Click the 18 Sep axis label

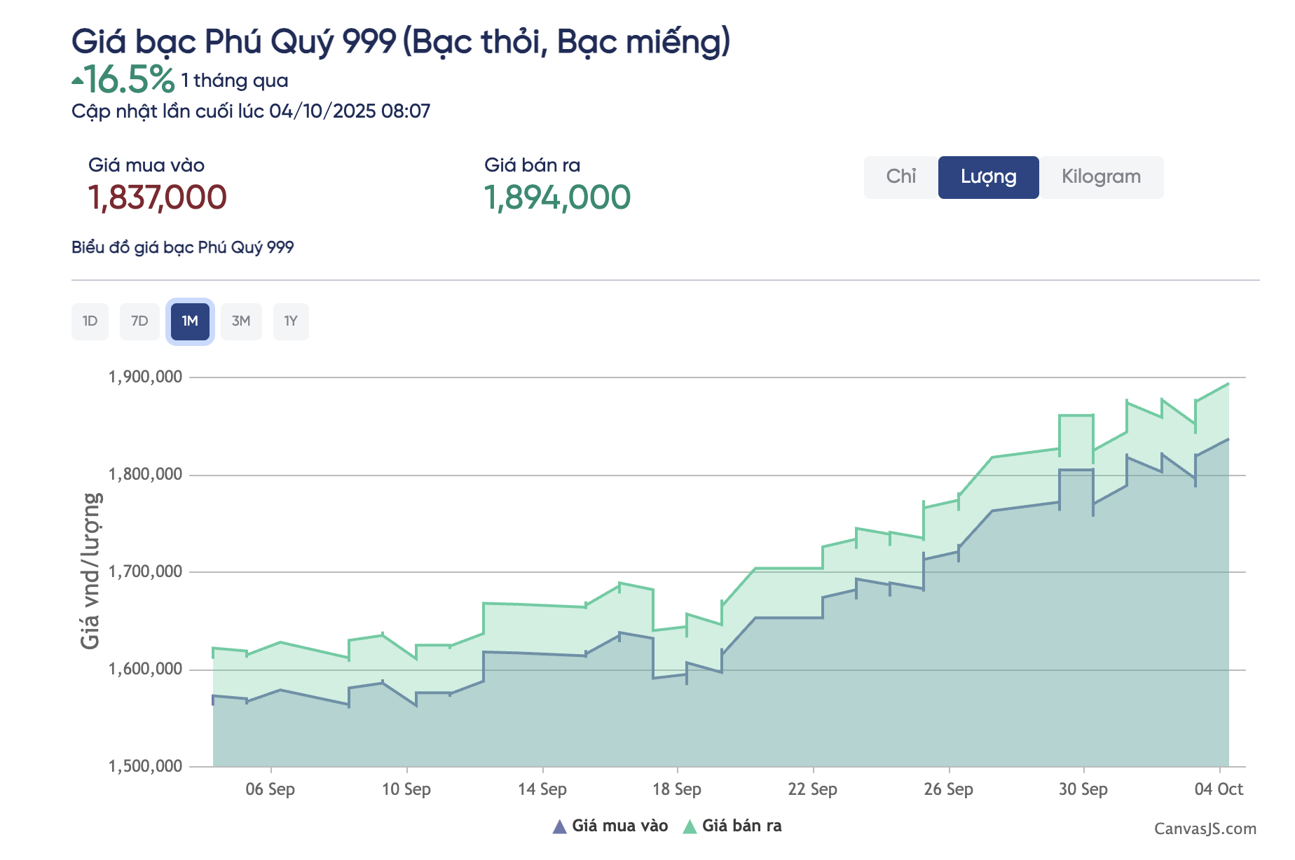676,789
